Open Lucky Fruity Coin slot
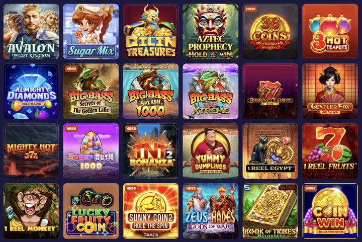362x242 pixels. click(x=91, y=211)
